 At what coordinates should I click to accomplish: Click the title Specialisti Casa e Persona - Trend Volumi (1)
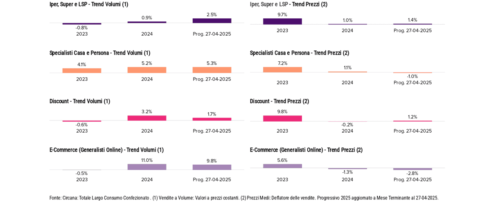(x=100, y=53)
